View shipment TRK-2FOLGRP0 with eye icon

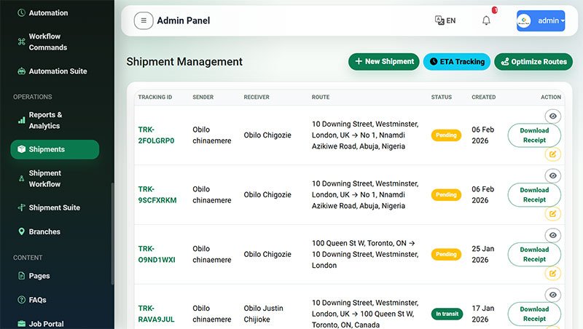[x=553, y=116]
